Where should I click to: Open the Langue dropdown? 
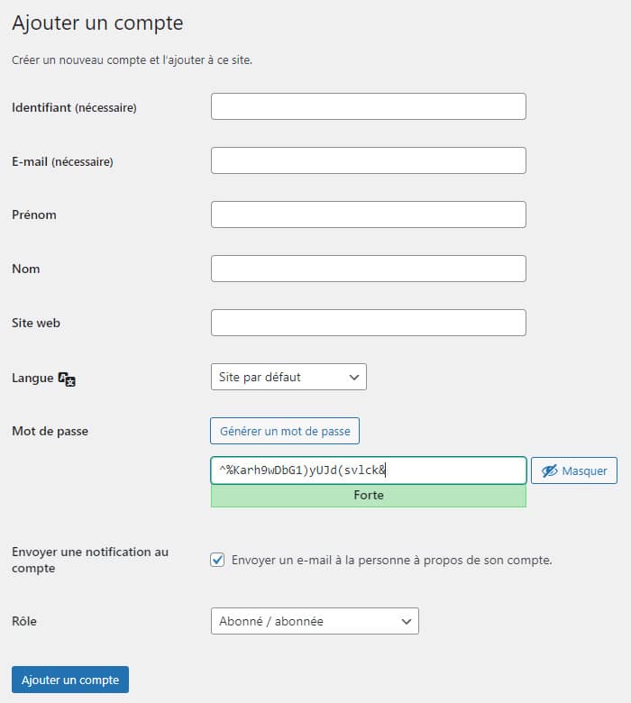coord(288,377)
